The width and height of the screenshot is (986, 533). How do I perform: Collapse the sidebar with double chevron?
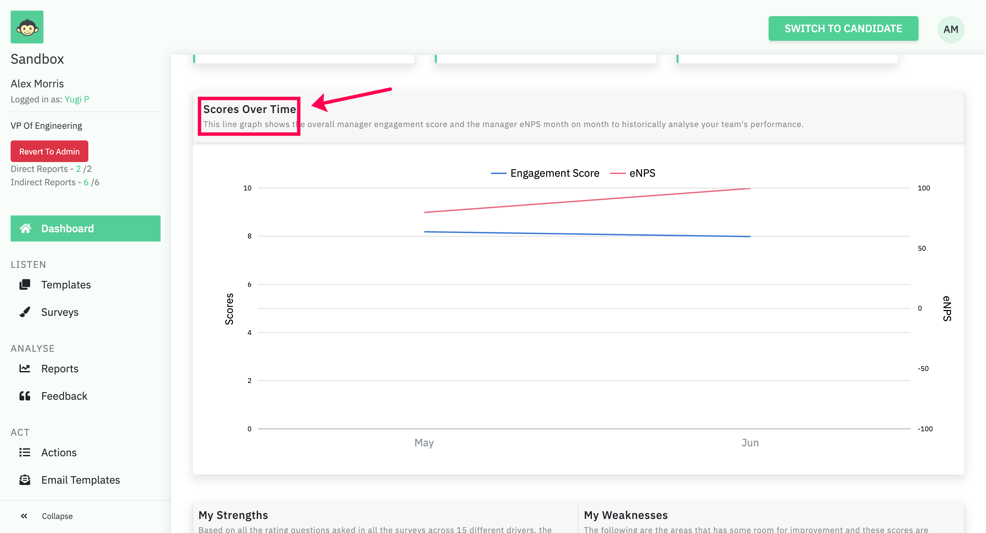(x=24, y=516)
